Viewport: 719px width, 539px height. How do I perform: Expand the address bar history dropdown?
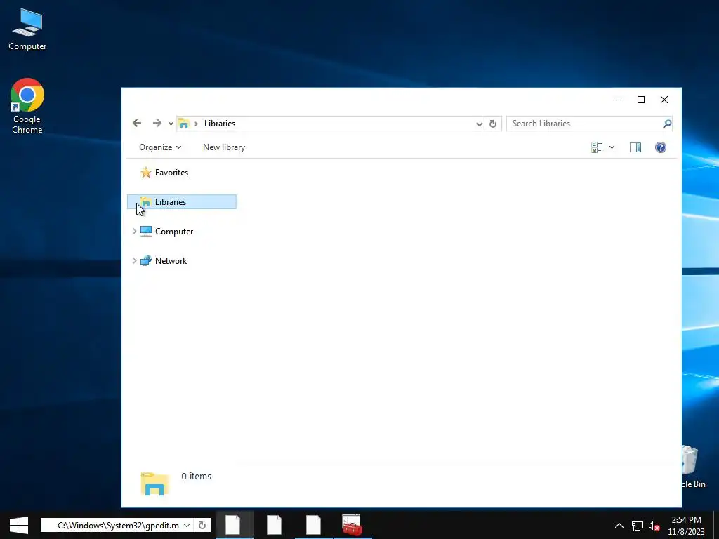[x=479, y=124]
